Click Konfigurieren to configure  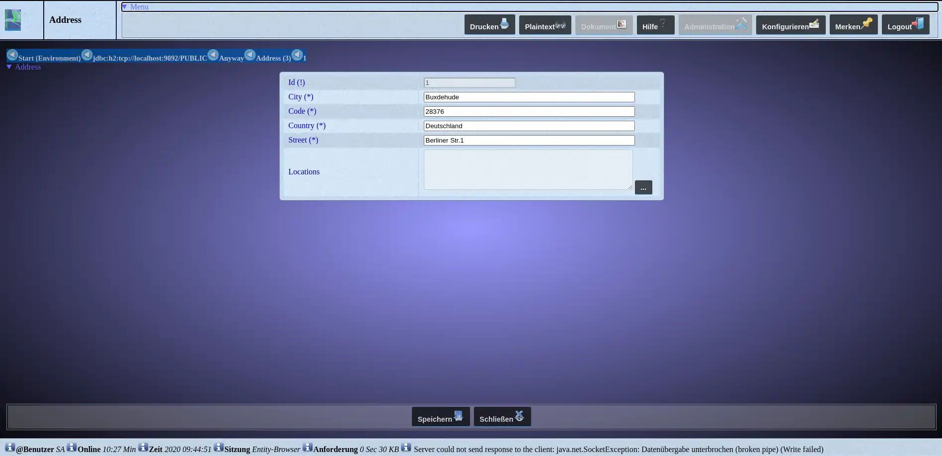[x=790, y=25]
